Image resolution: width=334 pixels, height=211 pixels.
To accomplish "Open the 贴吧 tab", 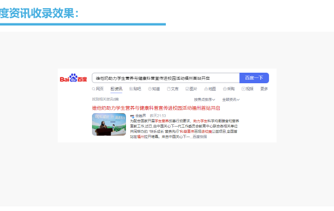I will coord(135,89).
